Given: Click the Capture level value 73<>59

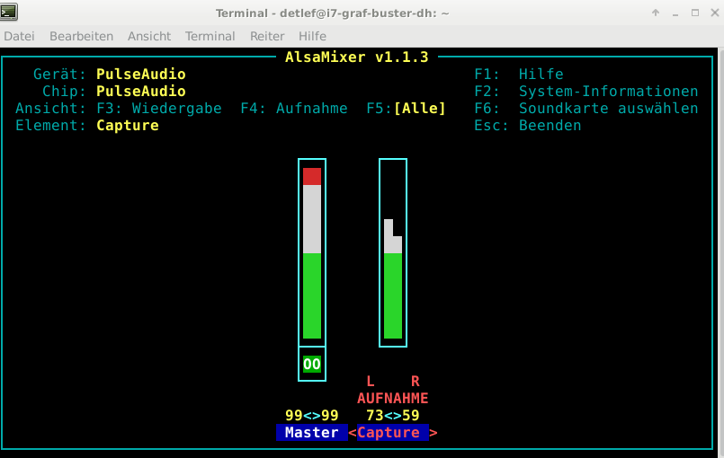Looking at the screenshot, I should tap(393, 415).
